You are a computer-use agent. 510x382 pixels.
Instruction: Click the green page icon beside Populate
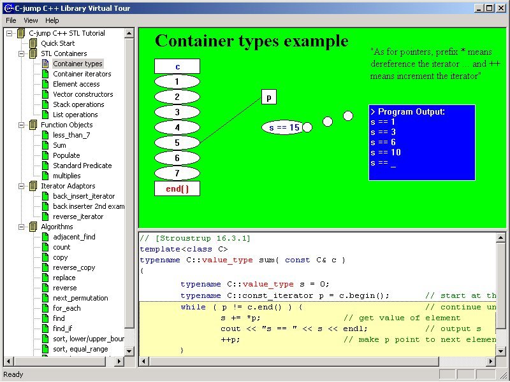pos(45,155)
